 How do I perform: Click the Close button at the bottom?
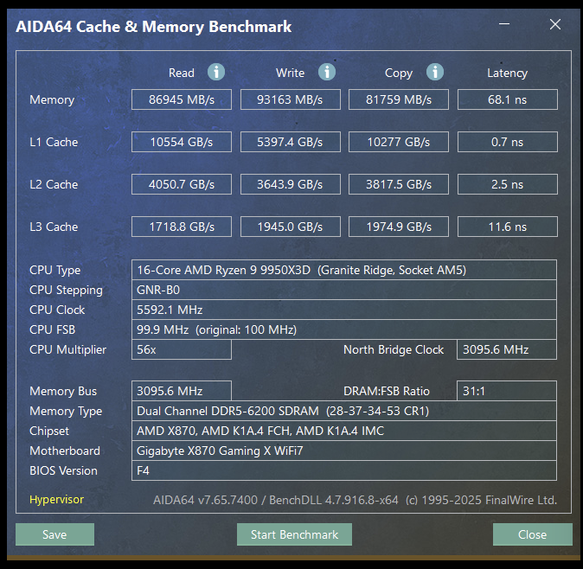coord(533,534)
